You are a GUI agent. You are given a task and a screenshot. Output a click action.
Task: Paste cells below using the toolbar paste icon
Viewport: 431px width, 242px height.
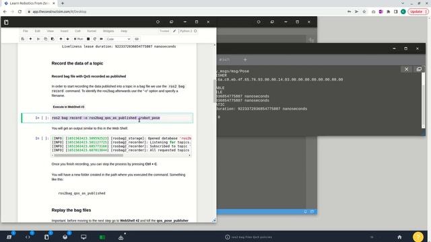click(x=53, y=39)
